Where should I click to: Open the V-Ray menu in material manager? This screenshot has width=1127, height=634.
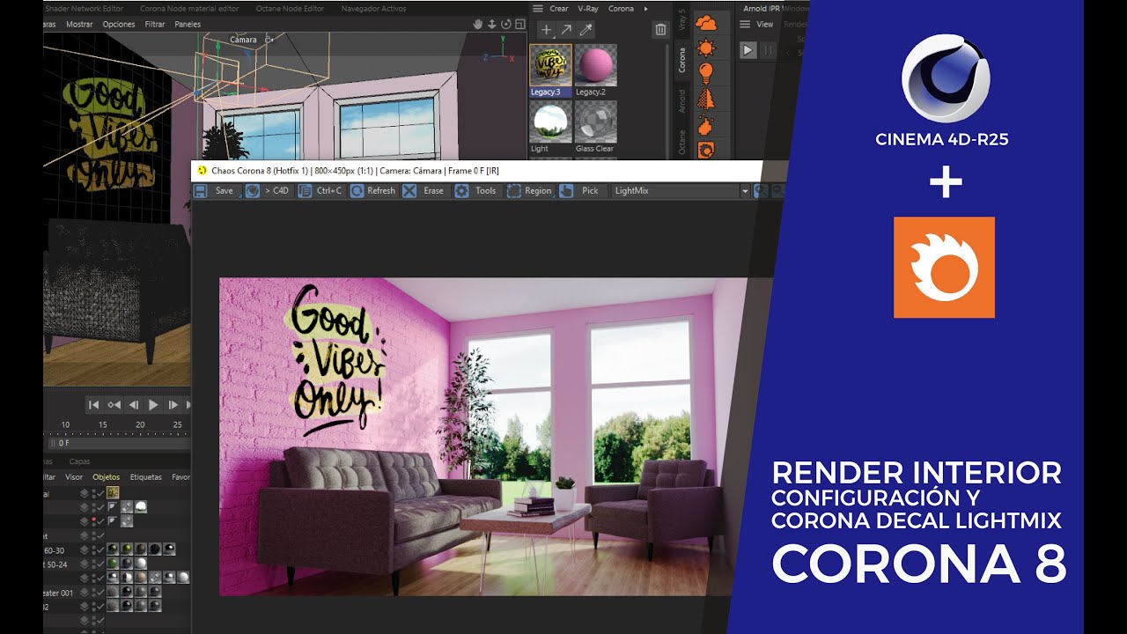(x=588, y=9)
